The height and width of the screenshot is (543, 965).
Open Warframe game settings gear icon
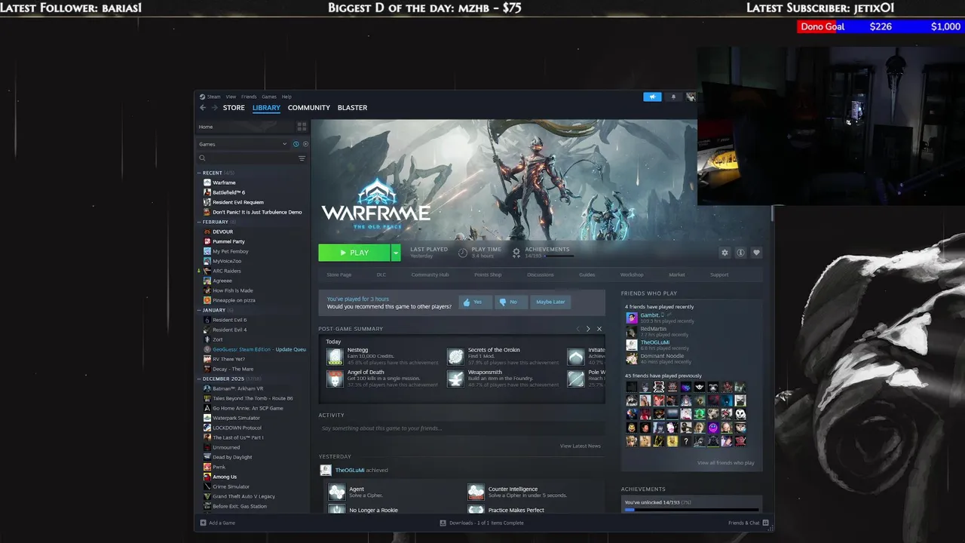[725, 253]
